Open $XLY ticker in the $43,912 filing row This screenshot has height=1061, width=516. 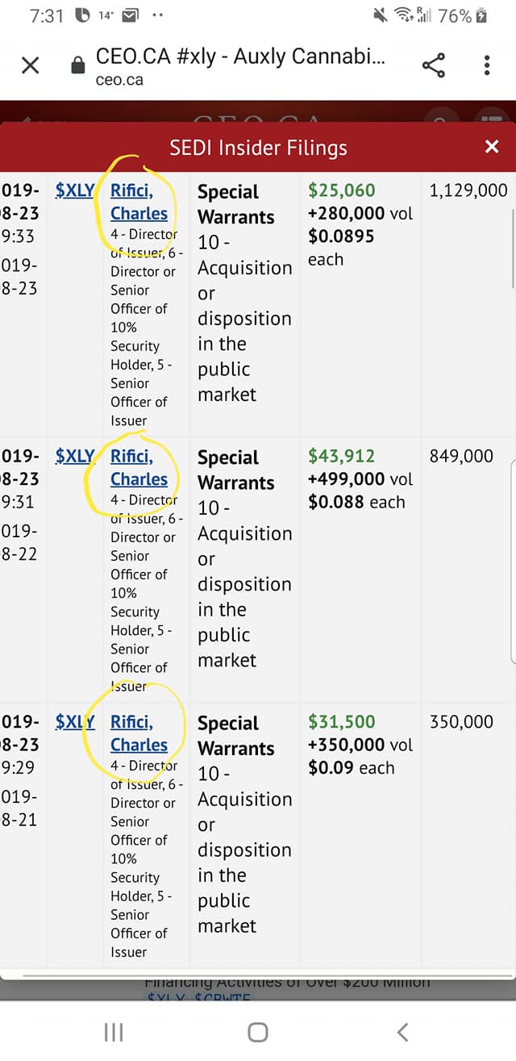coord(75,456)
